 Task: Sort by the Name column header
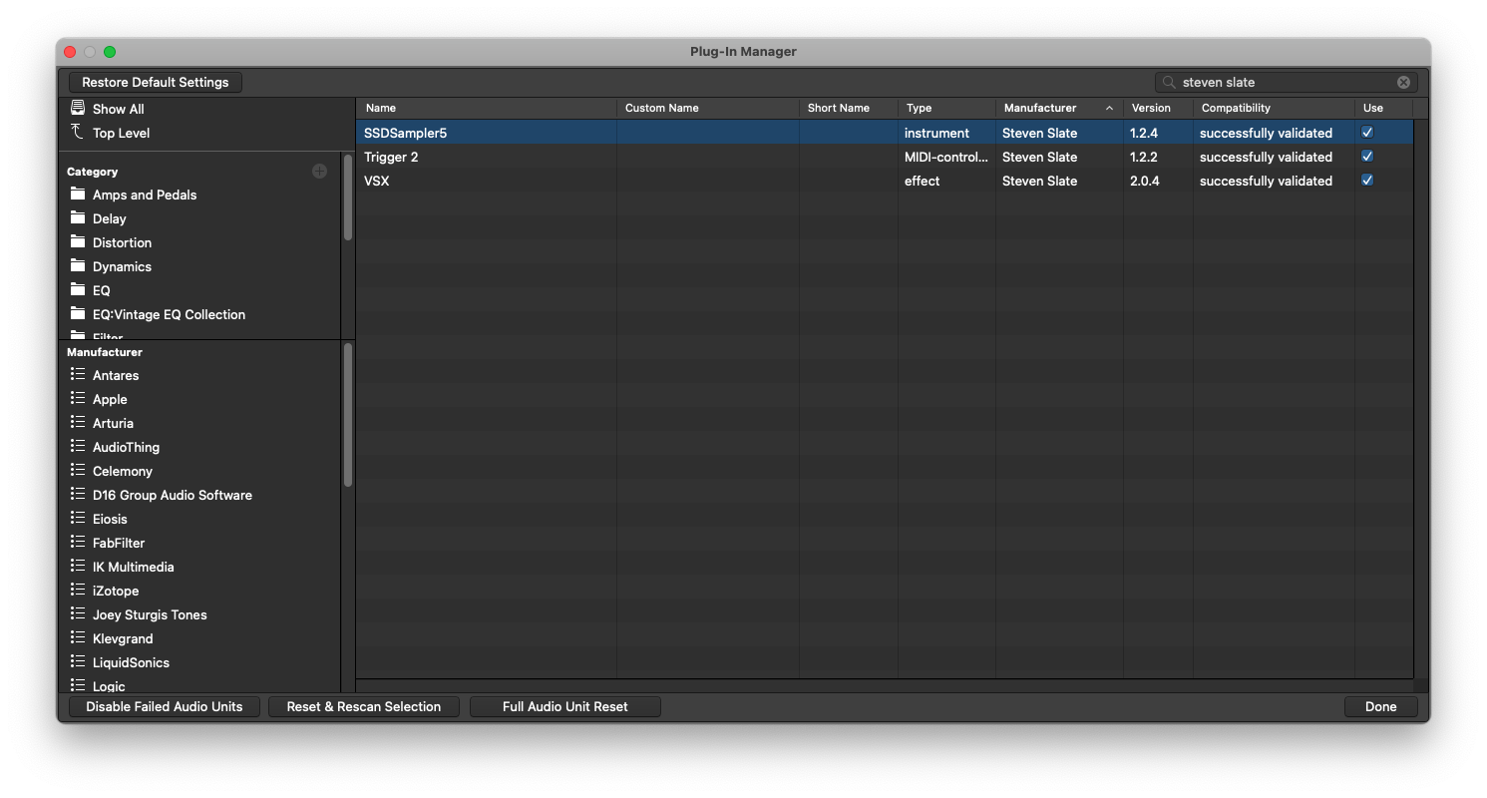tap(486, 108)
